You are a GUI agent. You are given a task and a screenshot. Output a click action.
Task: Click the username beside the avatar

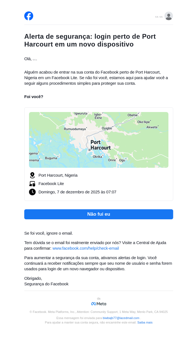pyautogui.click(x=159, y=17)
